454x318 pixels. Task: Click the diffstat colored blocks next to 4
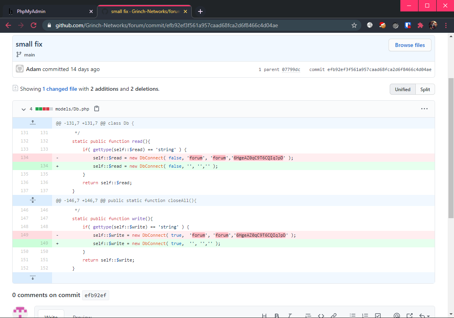coord(44,109)
